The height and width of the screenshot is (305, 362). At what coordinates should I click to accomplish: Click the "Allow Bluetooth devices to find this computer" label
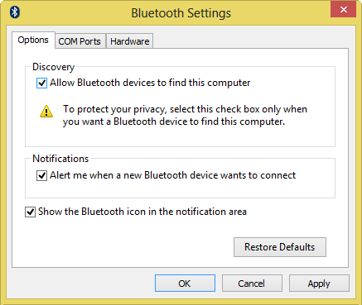click(x=150, y=83)
